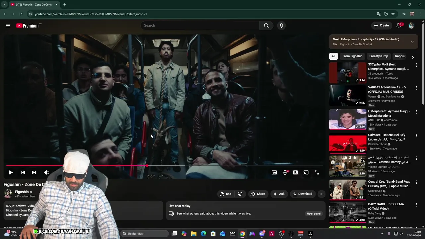
Task: Open the tab search dropdown
Action: (x=4, y=5)
